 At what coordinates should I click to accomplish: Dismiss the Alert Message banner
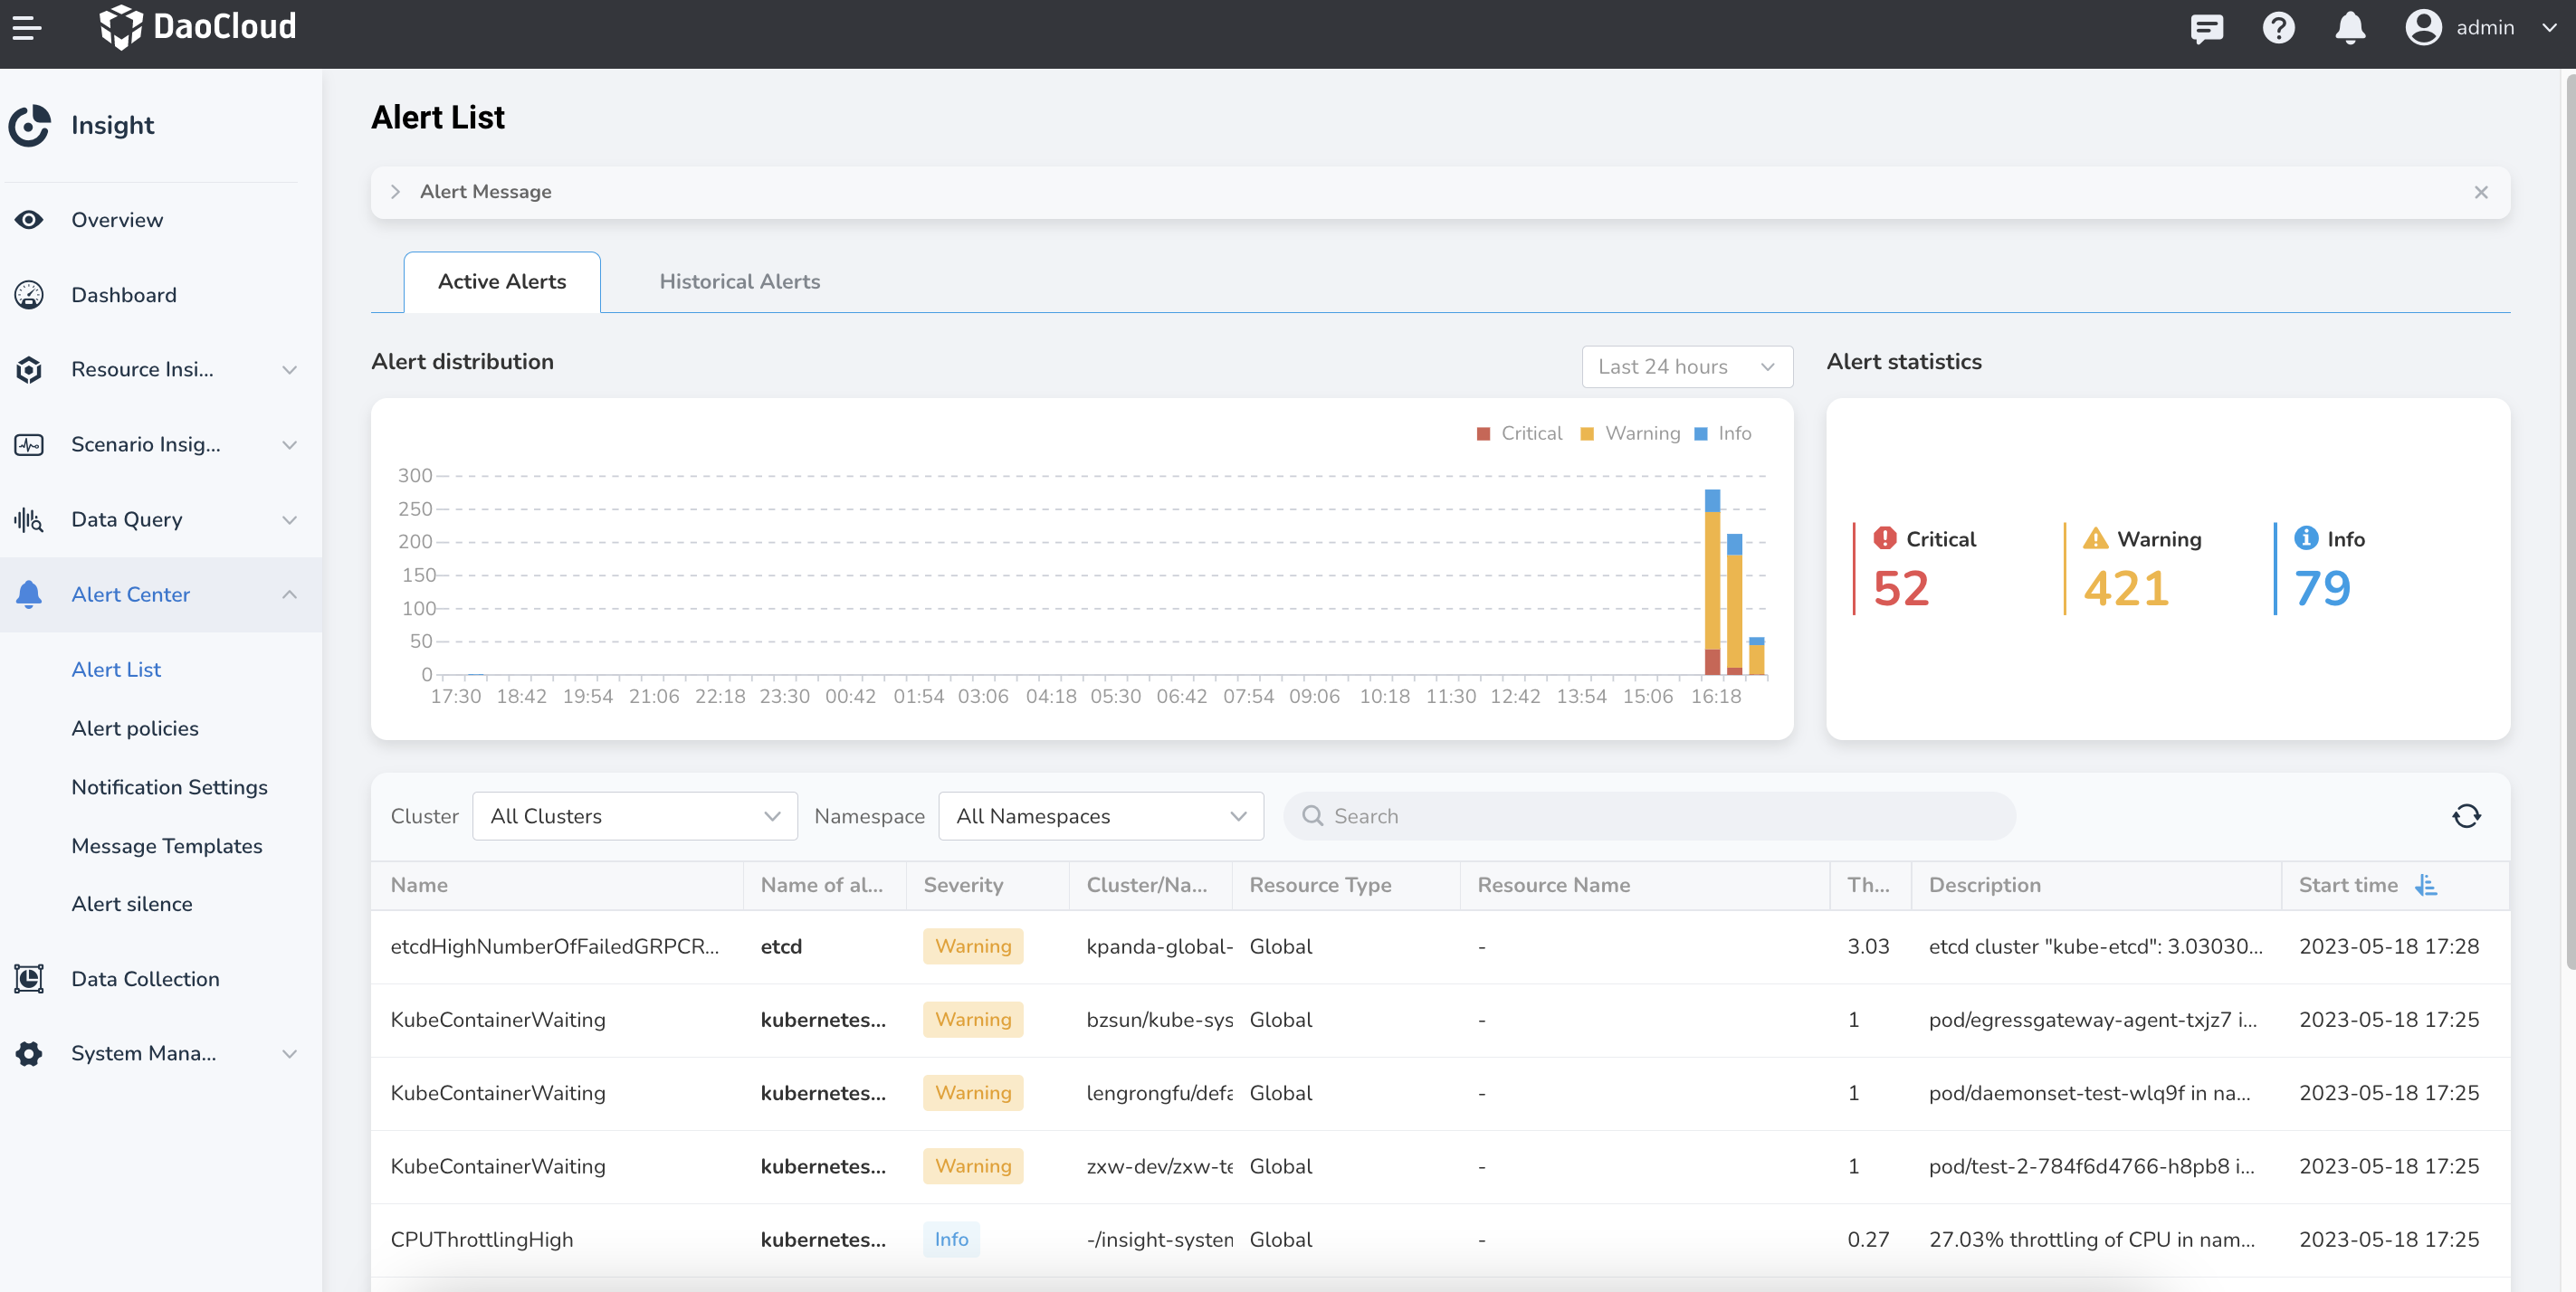2480,192
